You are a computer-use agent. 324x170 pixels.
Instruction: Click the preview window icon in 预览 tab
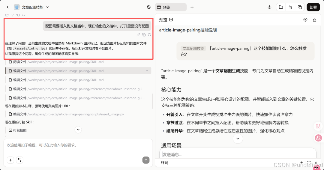point(159,7)
